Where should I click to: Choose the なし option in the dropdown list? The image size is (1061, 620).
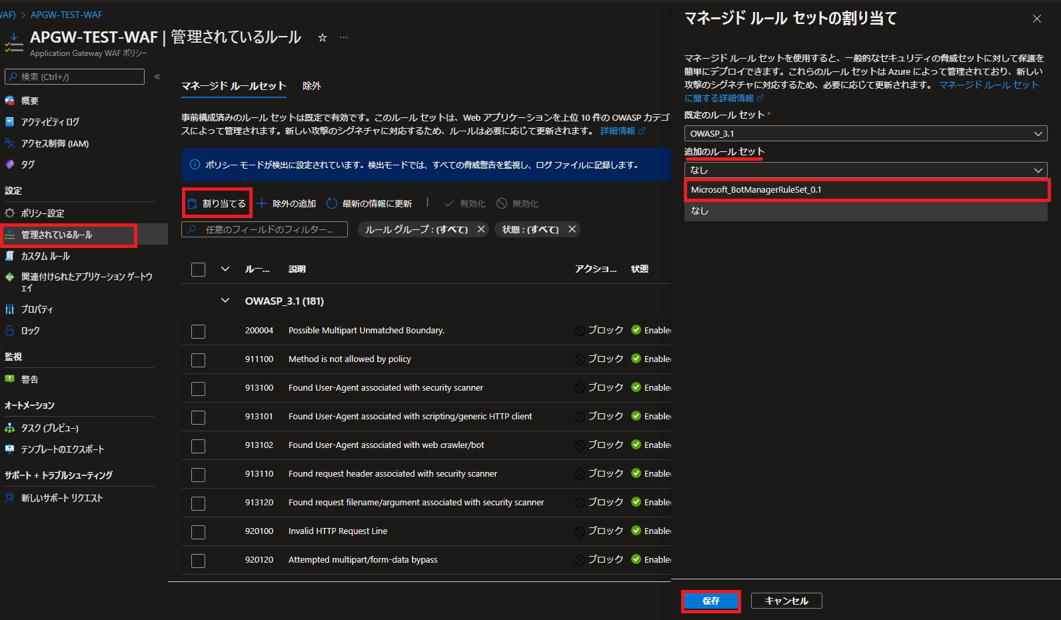[x=866, y=211]
